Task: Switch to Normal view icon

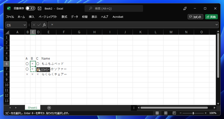Action: click(x=157, y=113)
